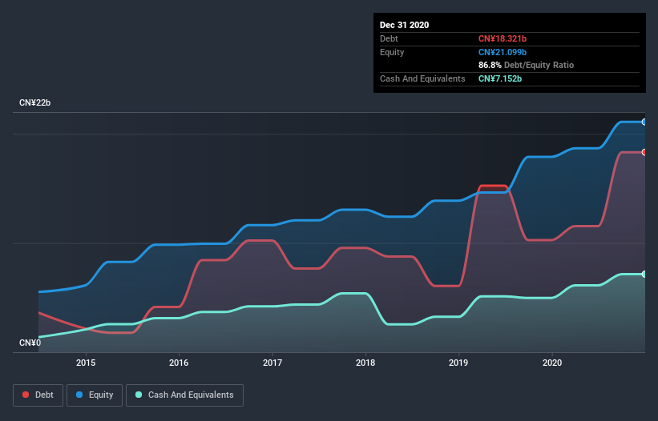Click the Debt row label in tooltip
This screenshot has width=658, height=421.
[389, 38]
